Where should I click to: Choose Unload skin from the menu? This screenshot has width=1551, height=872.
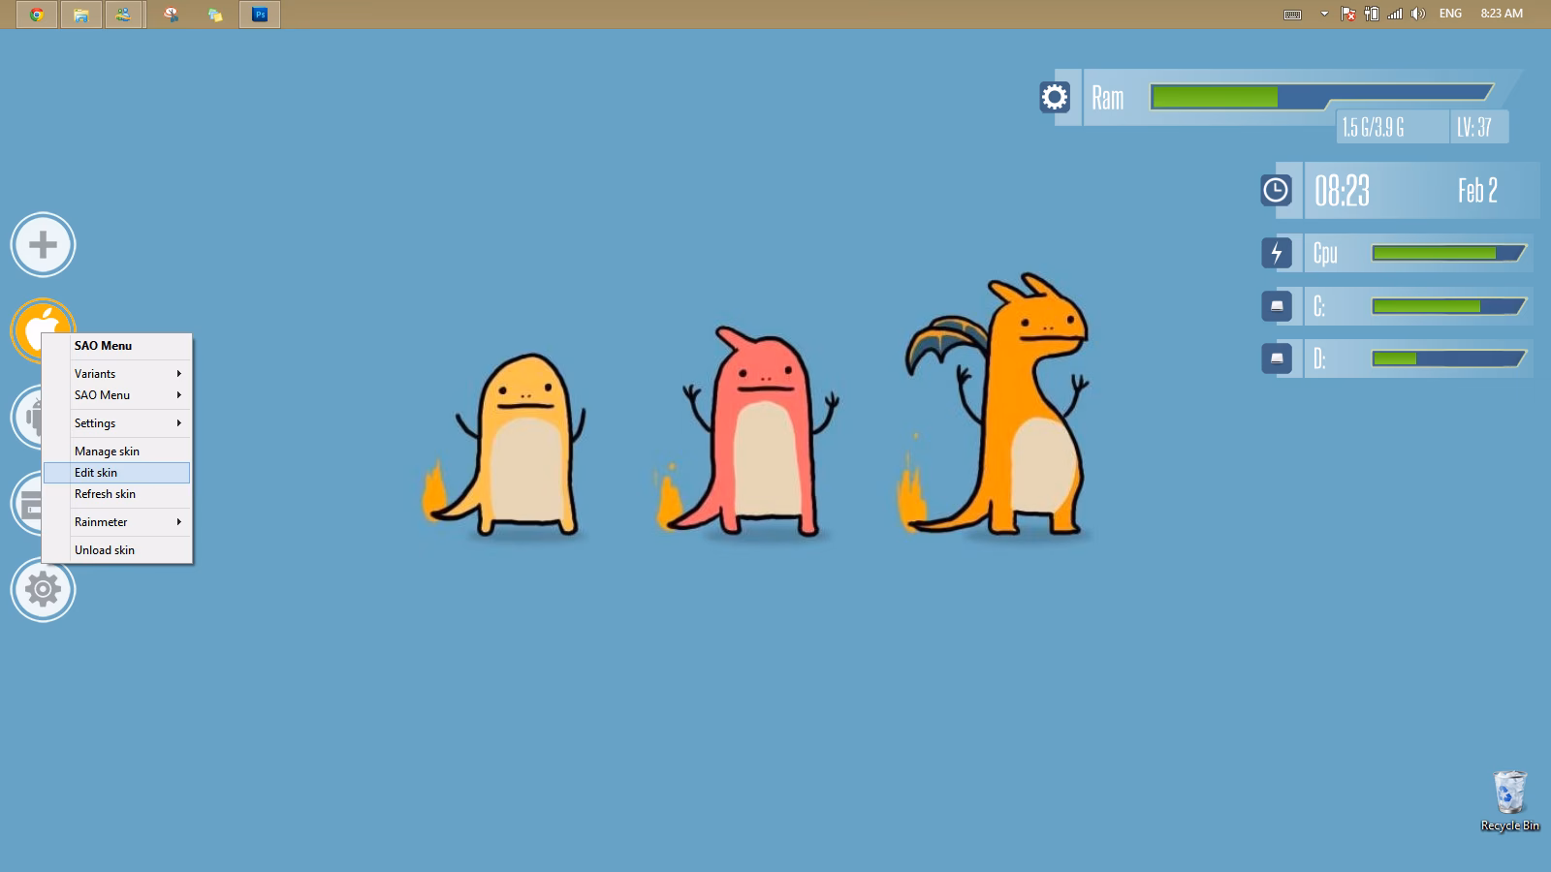click(105, 549)
